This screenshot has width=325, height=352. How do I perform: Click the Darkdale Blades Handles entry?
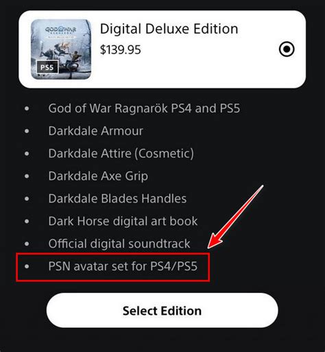tap(117, 198)
